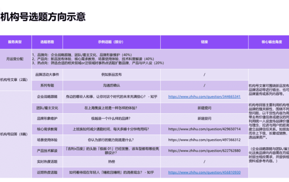Click the URL ending in 497366312
289x182 pixels.
(x=204, y=140)
